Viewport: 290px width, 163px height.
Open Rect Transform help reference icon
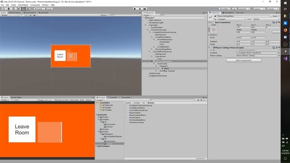point(274,22)
